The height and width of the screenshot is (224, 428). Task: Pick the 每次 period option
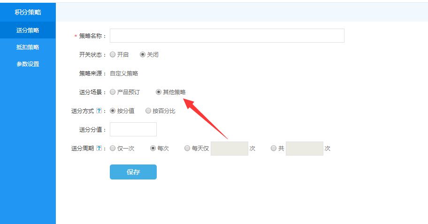coord(153,149)
